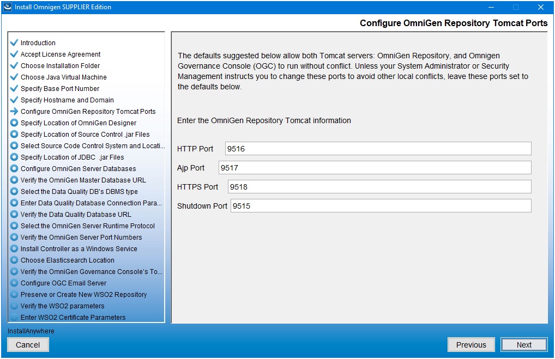Click the Next button
Viewport: 555px width, 359px height.
[524, 344]
